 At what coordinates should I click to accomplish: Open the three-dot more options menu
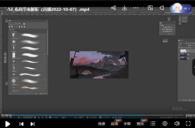[136, 8]
